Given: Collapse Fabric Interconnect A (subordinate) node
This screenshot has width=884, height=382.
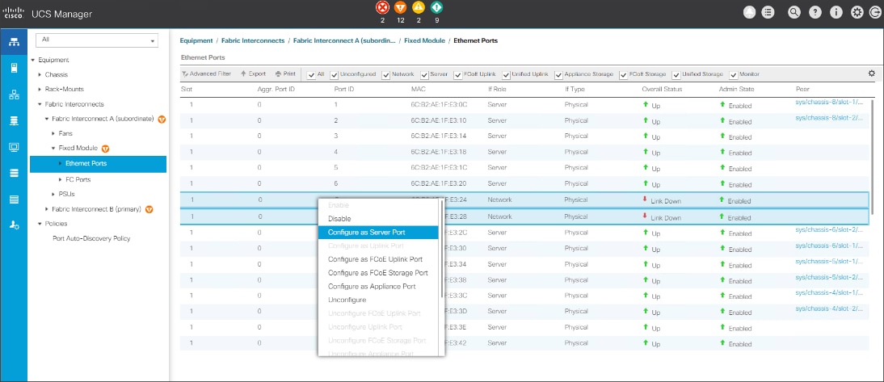Looking at the screenshot, I should 47,119.
